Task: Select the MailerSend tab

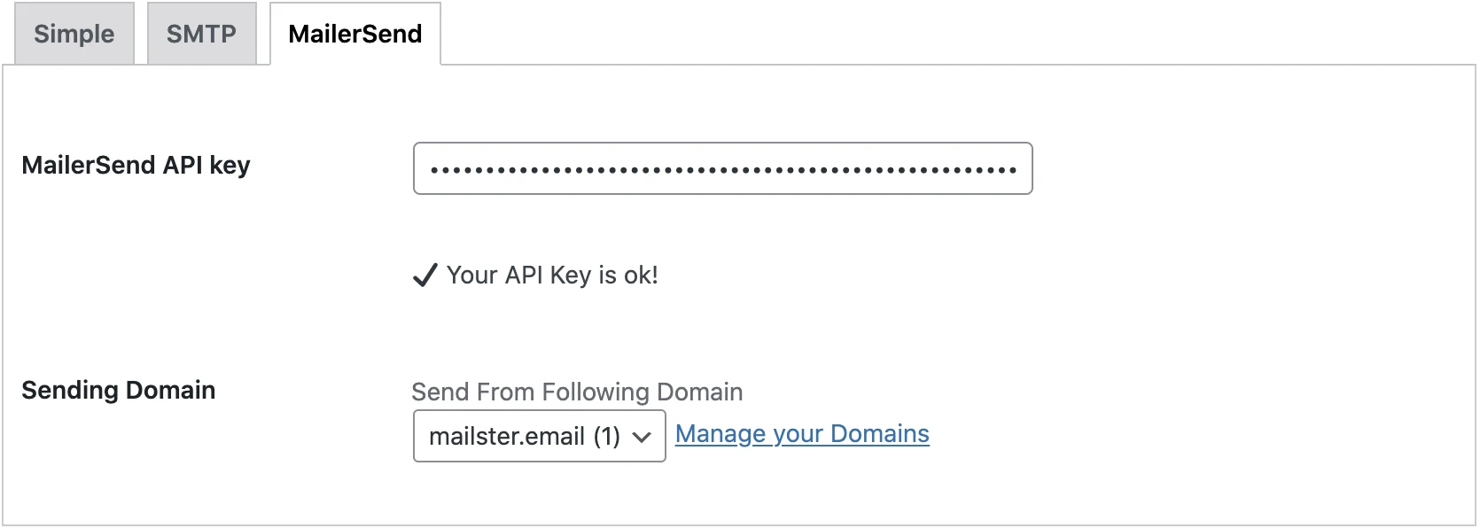Action: tap(355, 34)
